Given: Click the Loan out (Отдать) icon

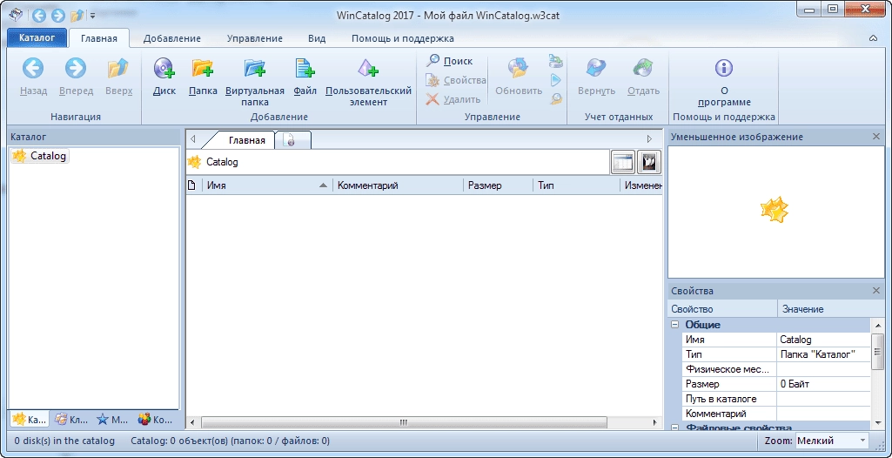Looking at the screenshot, I should tap(643, 69).
